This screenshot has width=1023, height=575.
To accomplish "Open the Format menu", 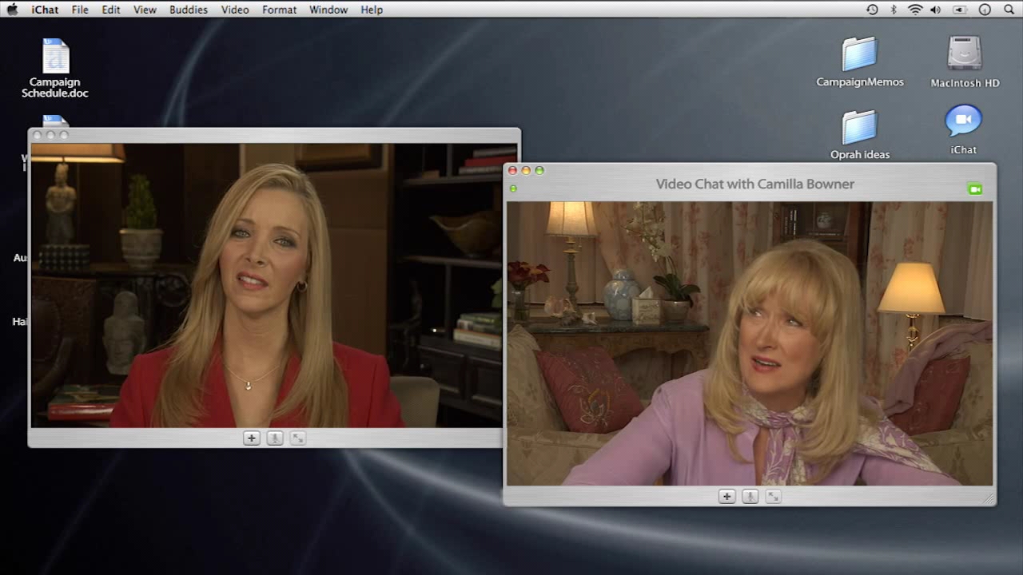I will point(279,10).
